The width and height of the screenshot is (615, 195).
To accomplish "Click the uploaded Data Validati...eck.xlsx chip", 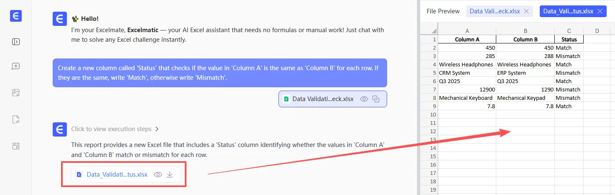I will coord(323,99).
